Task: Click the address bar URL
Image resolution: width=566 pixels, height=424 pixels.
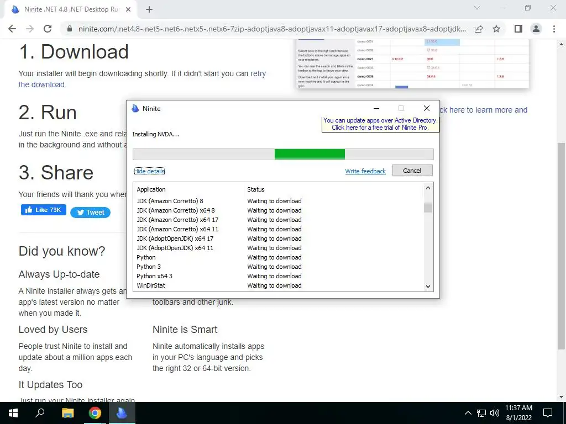Action: click(272, 29)
